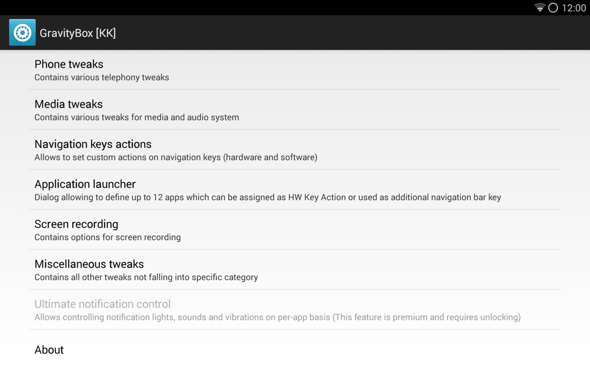Tap the disabled Ultimate notification control entry
This screenshot has height=369, width=590.
click(x=103, y=304)
